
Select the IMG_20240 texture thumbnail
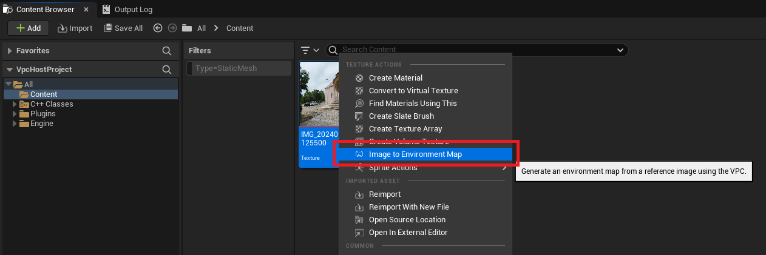tap(319, 97)
